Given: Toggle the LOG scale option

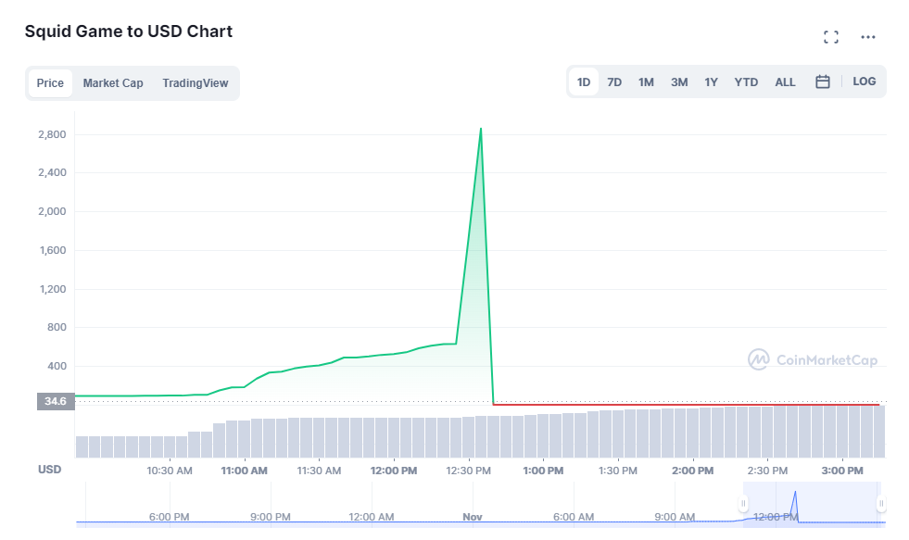Looking at the screenshot, I should click(x=864, y=82).
